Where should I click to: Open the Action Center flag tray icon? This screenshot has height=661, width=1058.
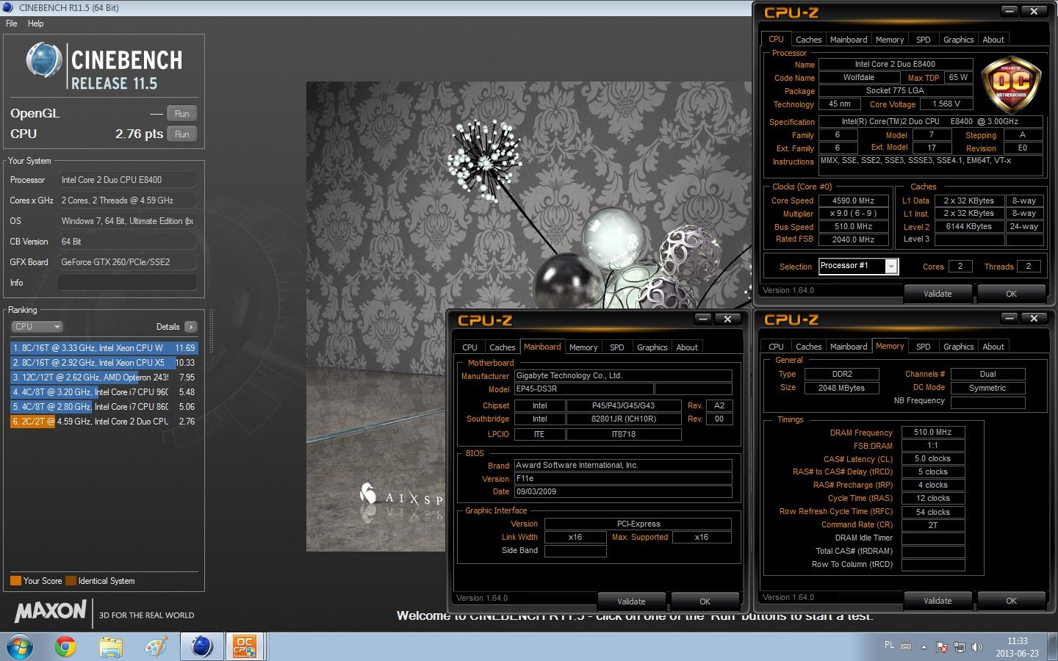click(x=941, y=647)
